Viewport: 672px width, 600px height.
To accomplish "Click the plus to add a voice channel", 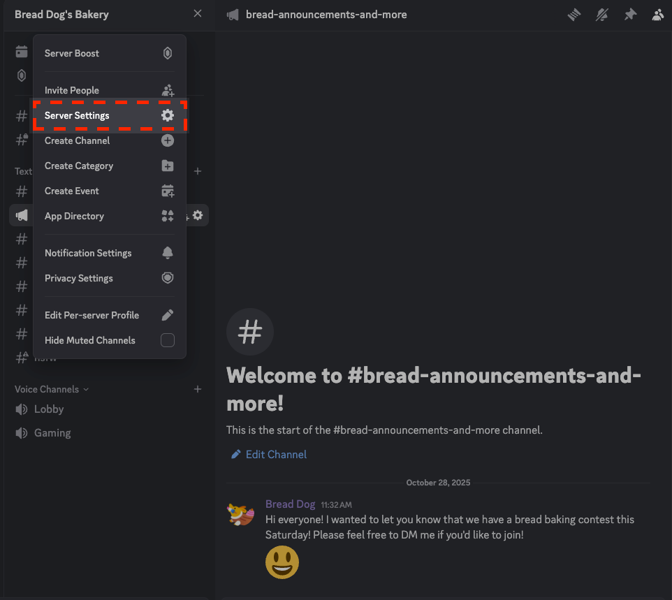I will [198, 389].
